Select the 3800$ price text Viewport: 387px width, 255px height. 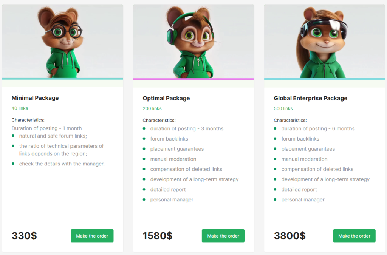(289, 236)
